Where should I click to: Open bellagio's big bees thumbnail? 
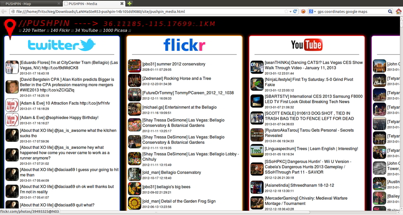(x=135, y=189)
